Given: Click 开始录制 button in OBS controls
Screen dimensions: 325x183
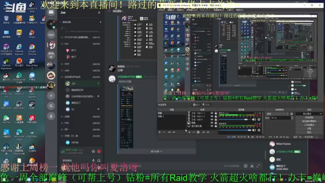Looking at the screenshot, I should tap(309, 118).
